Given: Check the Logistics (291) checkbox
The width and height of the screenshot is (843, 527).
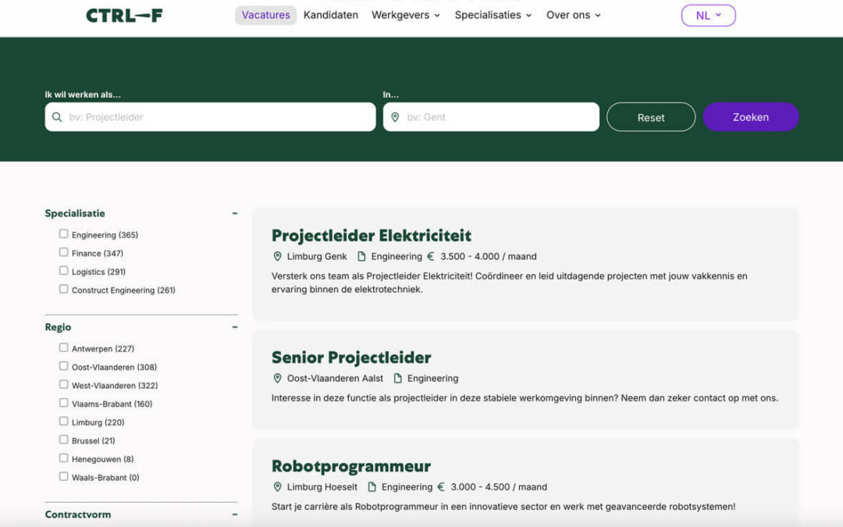Looking at the screenshot, I should [63, 270].
